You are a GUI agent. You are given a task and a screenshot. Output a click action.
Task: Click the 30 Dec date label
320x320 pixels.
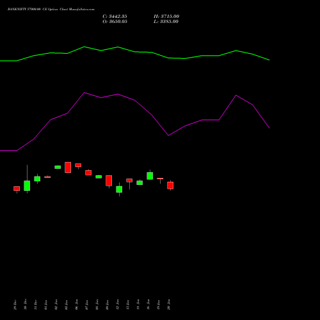point(26,305)
